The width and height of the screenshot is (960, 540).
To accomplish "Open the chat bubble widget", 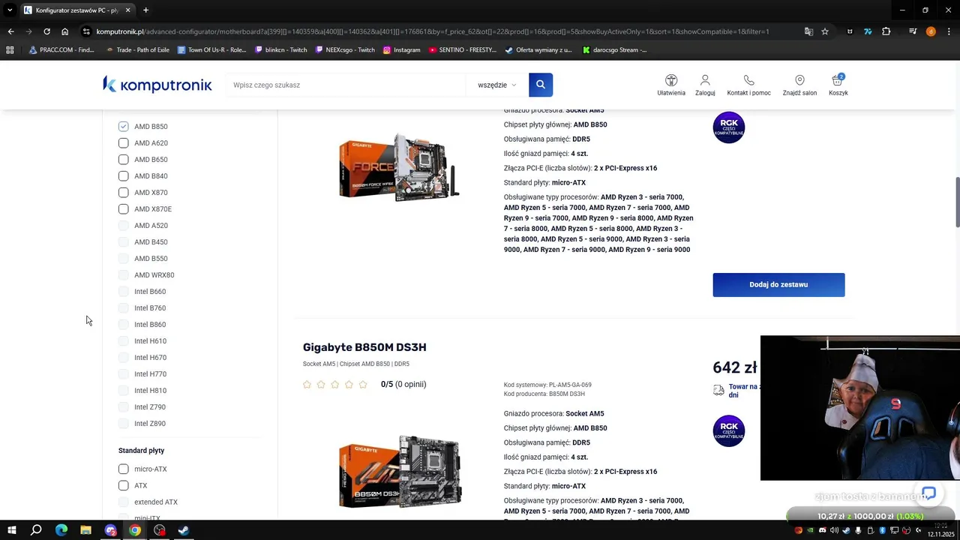I will click(x=928, y=493).
